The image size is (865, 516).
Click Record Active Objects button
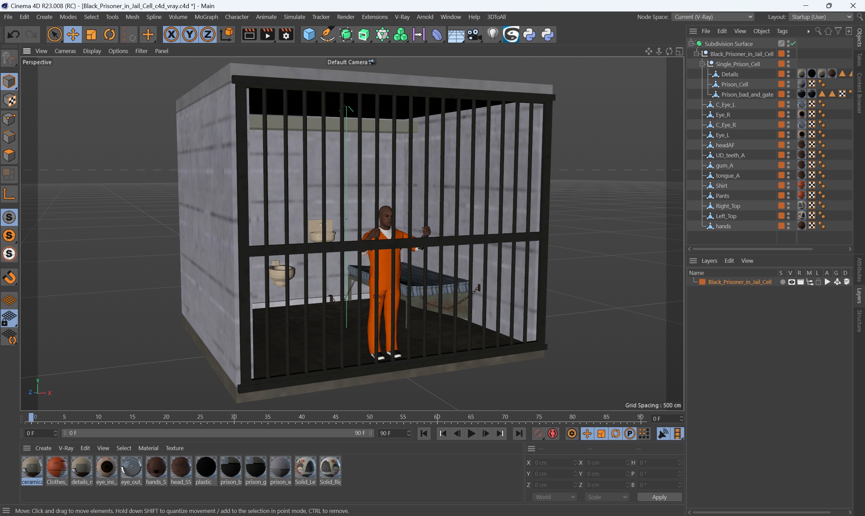(538, 433)
